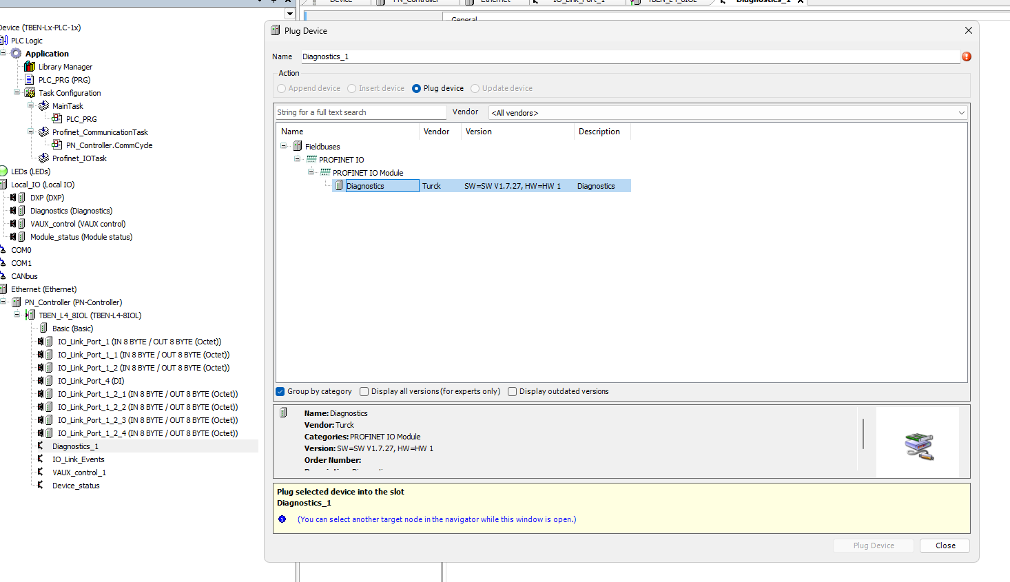Collapse the MainTask node
Image resolution: width=1010 pixels, height=582 pixels.
pos(30,105)
